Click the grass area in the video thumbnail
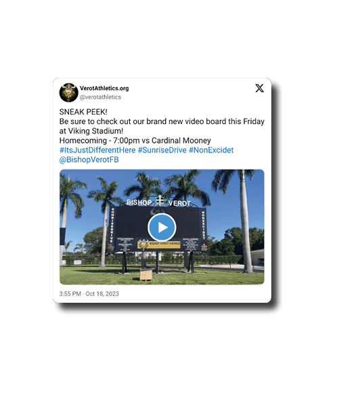Viewport: 337px width, 399px height. coord(162,276)
